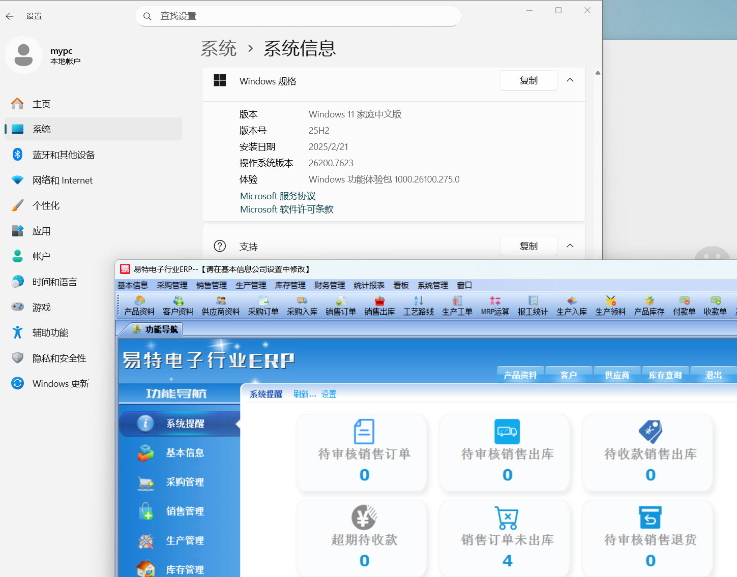Select 采购管理 in the navigation sidebar
Screen dimensions: 737x577
click(x=185, y=482)
